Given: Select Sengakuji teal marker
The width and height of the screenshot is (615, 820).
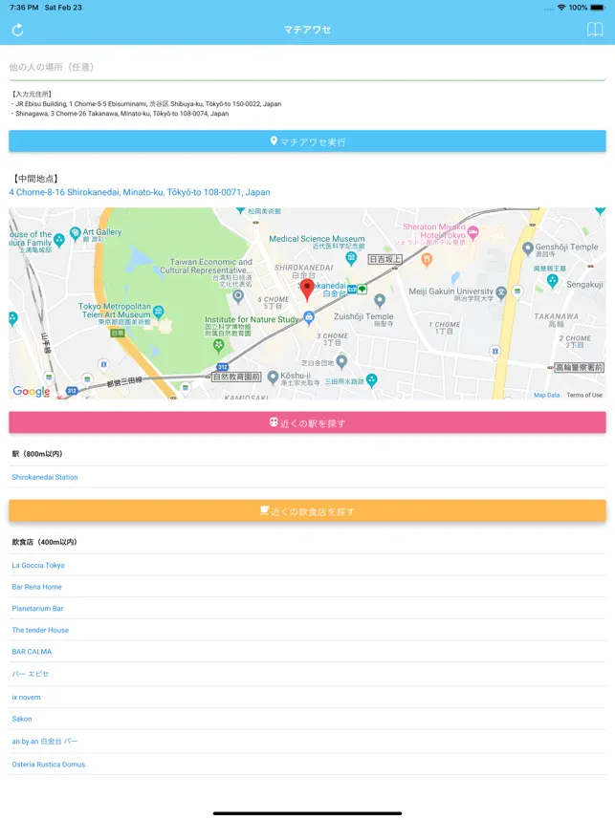Looking at the screenshot, I should tap(552, 281).
